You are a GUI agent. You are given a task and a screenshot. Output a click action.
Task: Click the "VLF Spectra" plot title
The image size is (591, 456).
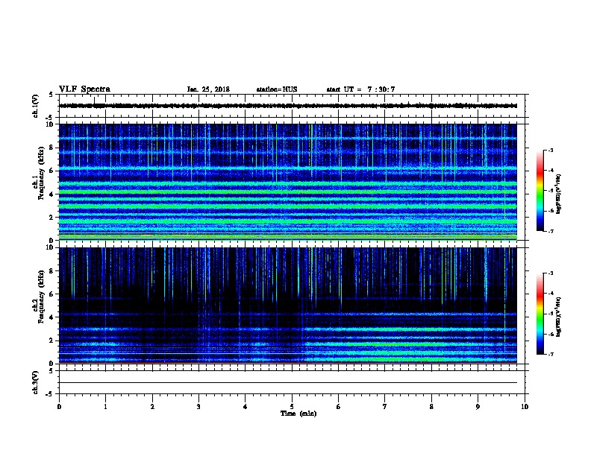coord(84,89)
